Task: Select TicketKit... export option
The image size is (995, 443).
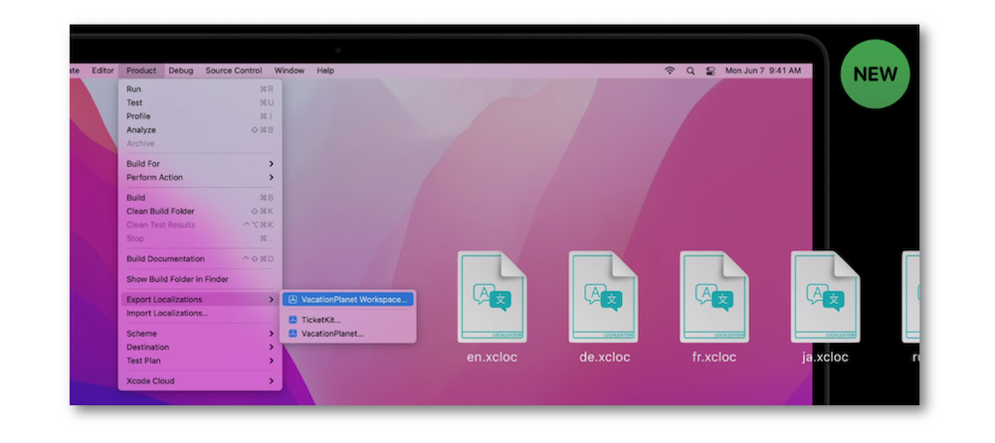Action: [x=347, y=320]
